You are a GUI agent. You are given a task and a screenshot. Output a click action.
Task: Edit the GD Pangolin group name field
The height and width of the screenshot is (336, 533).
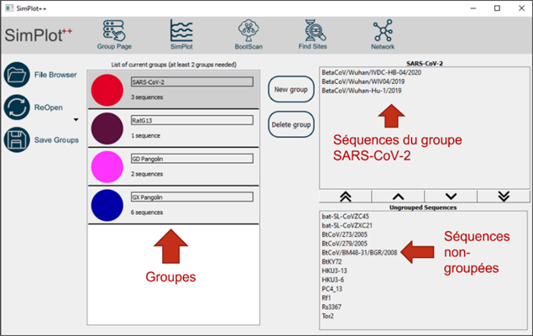[x=192, y=159]
